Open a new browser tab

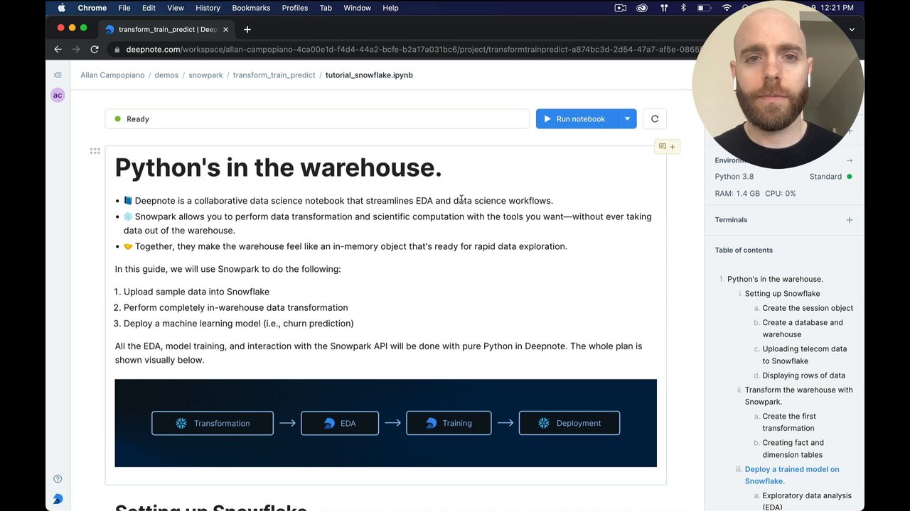[247, 29]
